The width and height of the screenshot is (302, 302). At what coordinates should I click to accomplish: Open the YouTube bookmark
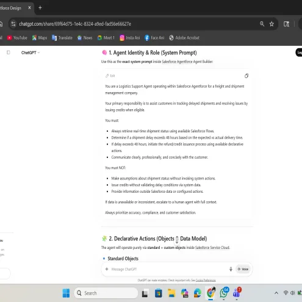click(17, 38)
